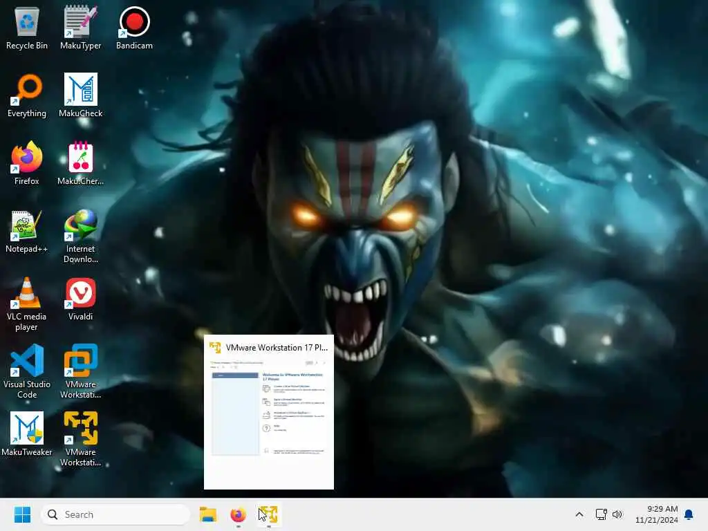Click the Internet Download Manager shortcut
Image resolution: width=708 pixels, height=531 pixels.
80,236
